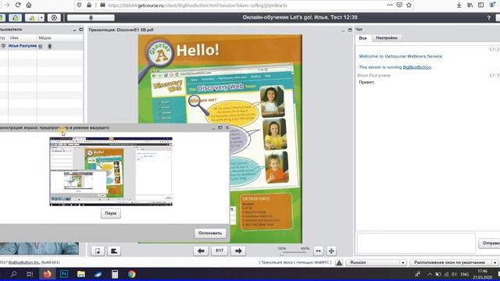The height and width of the screenshot is (281, 500).
Task: Click user Илья Разгуляев in users list
Action: pos(23,46)
